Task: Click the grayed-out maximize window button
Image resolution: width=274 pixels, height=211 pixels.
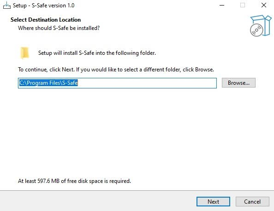Action: point(242,5)
